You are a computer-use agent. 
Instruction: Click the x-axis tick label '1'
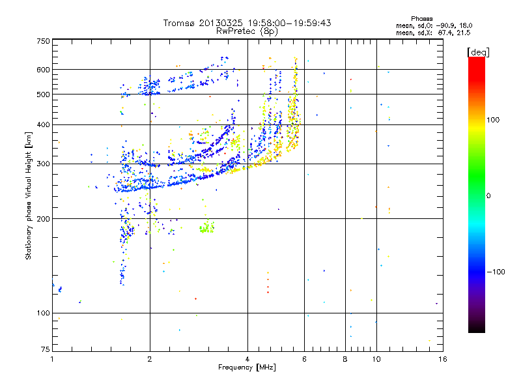52,359
